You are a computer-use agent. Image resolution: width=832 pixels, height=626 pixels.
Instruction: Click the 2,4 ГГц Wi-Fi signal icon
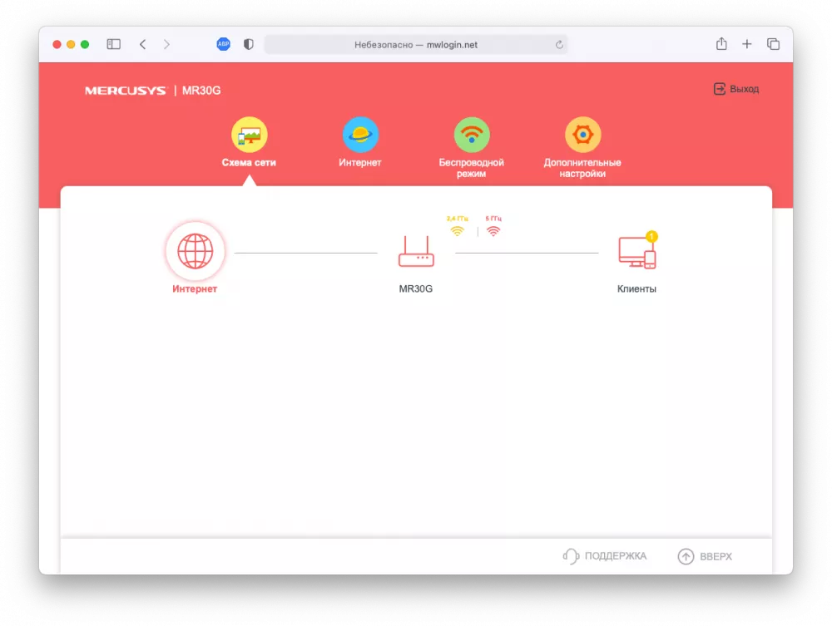pyautogui.click(x=457, y=231)
